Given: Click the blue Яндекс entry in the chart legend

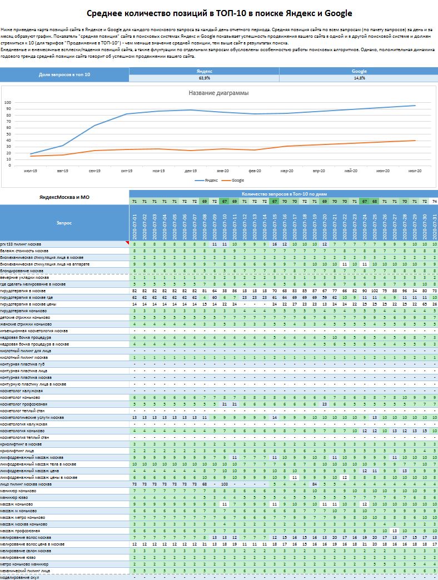Looking at the screenshot, I should 206,181.
